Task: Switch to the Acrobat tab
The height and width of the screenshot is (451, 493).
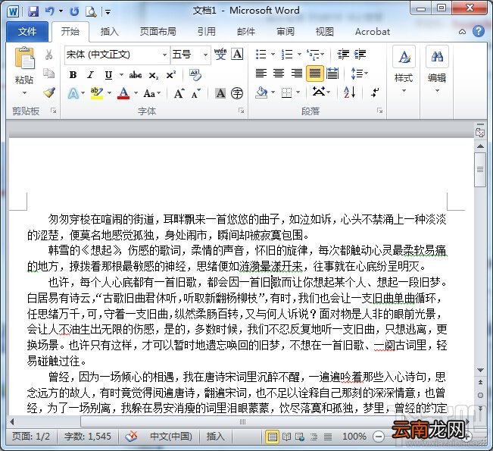Action: coord(373,32)
